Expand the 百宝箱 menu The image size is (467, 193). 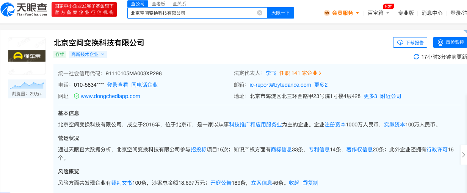pyautogui.click(x=379, y=13)
